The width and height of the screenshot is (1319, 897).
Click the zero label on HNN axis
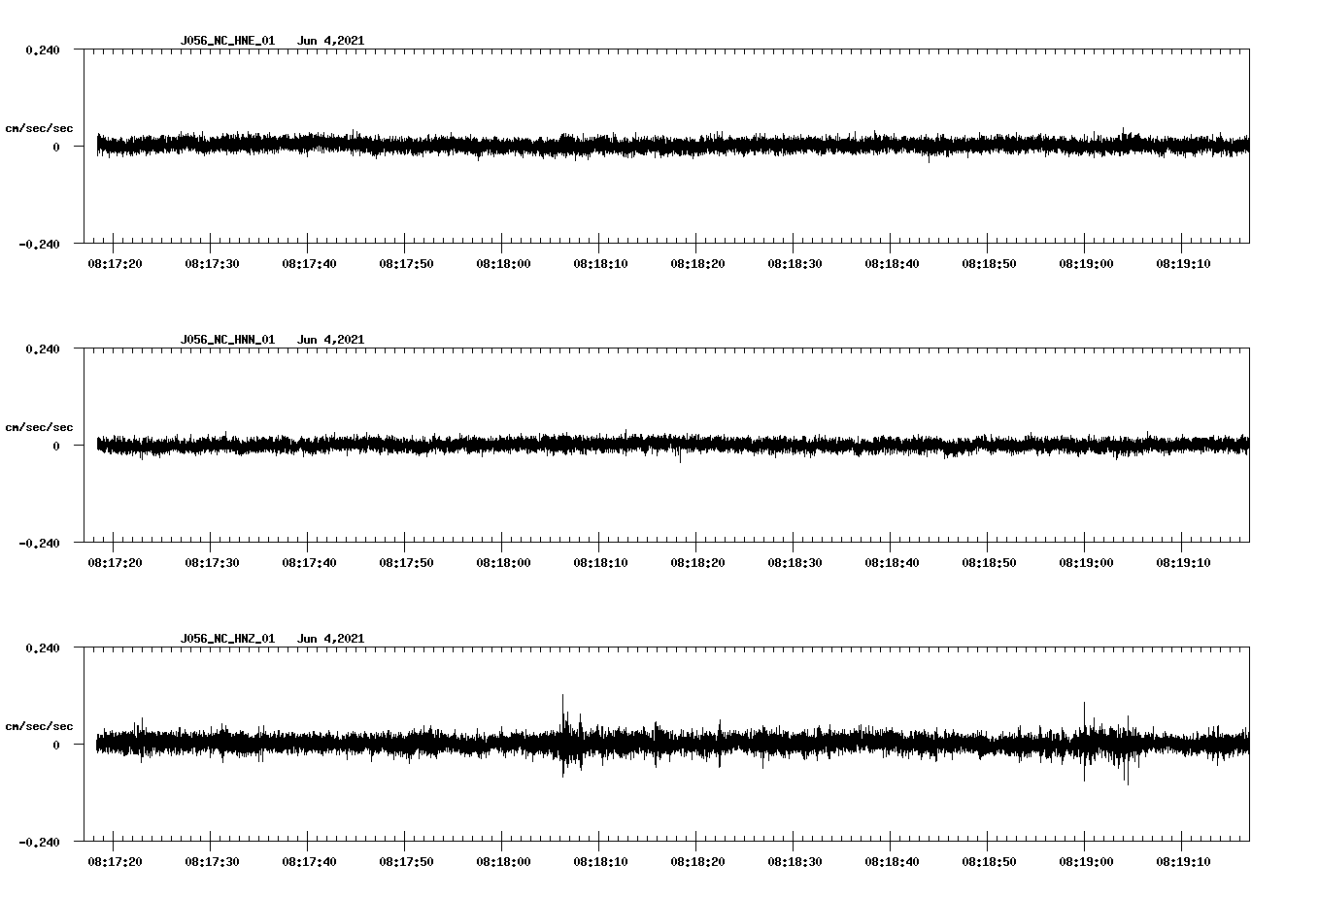click(x=56, y=447)
